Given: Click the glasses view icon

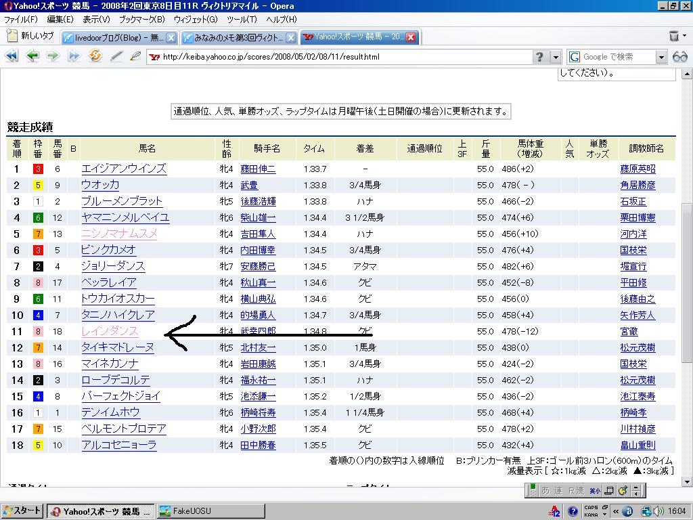Looking at the screenshot, I should [x=679, y=57].
